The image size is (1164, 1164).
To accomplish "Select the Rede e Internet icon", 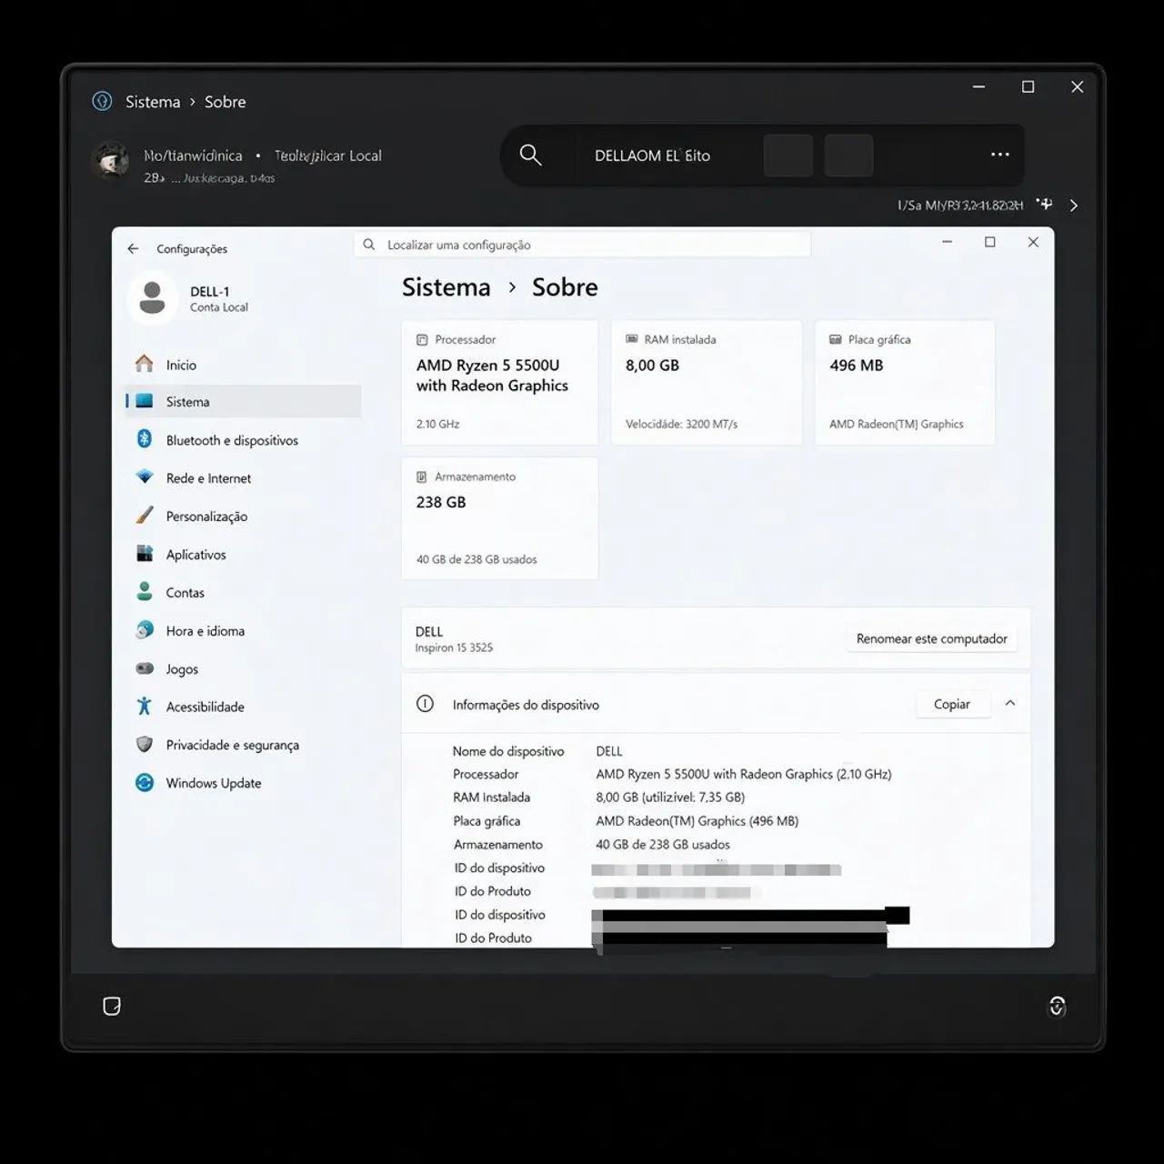I will [145, 477].
